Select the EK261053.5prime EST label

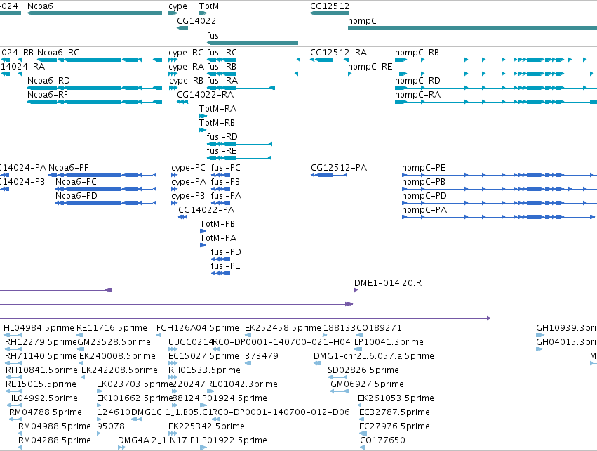click(396, 398)
